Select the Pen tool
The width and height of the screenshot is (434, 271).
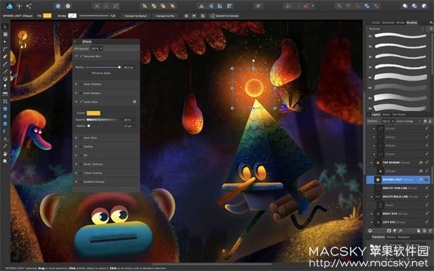5,56
